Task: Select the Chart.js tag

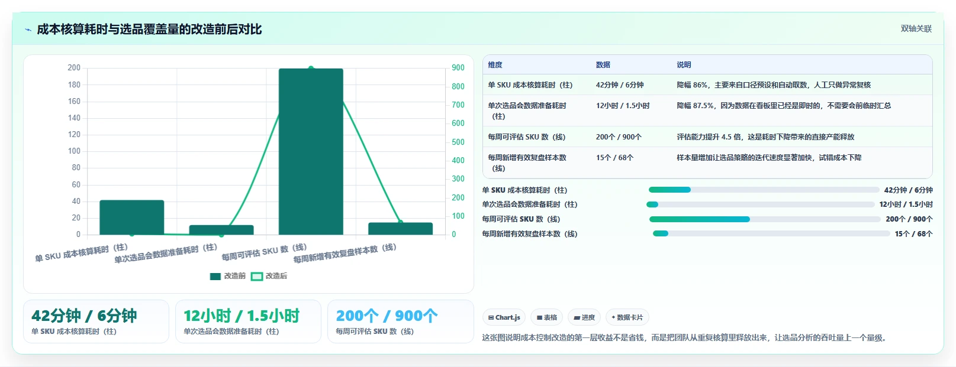Action: (504, 317)
